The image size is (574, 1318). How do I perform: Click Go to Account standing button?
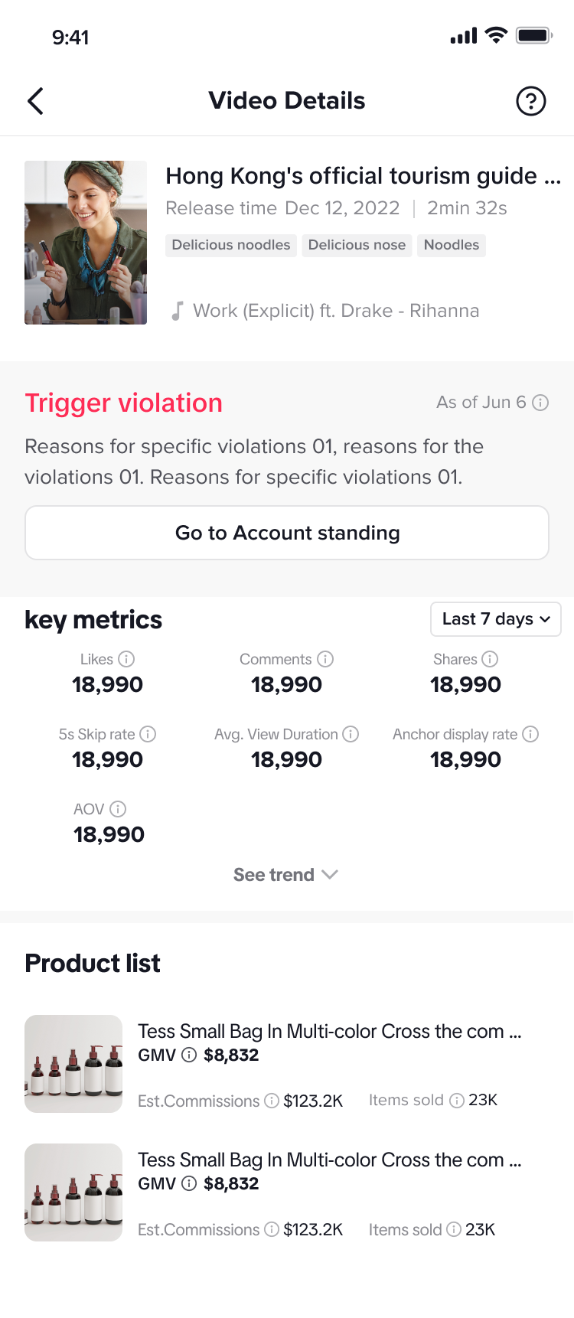287,533
